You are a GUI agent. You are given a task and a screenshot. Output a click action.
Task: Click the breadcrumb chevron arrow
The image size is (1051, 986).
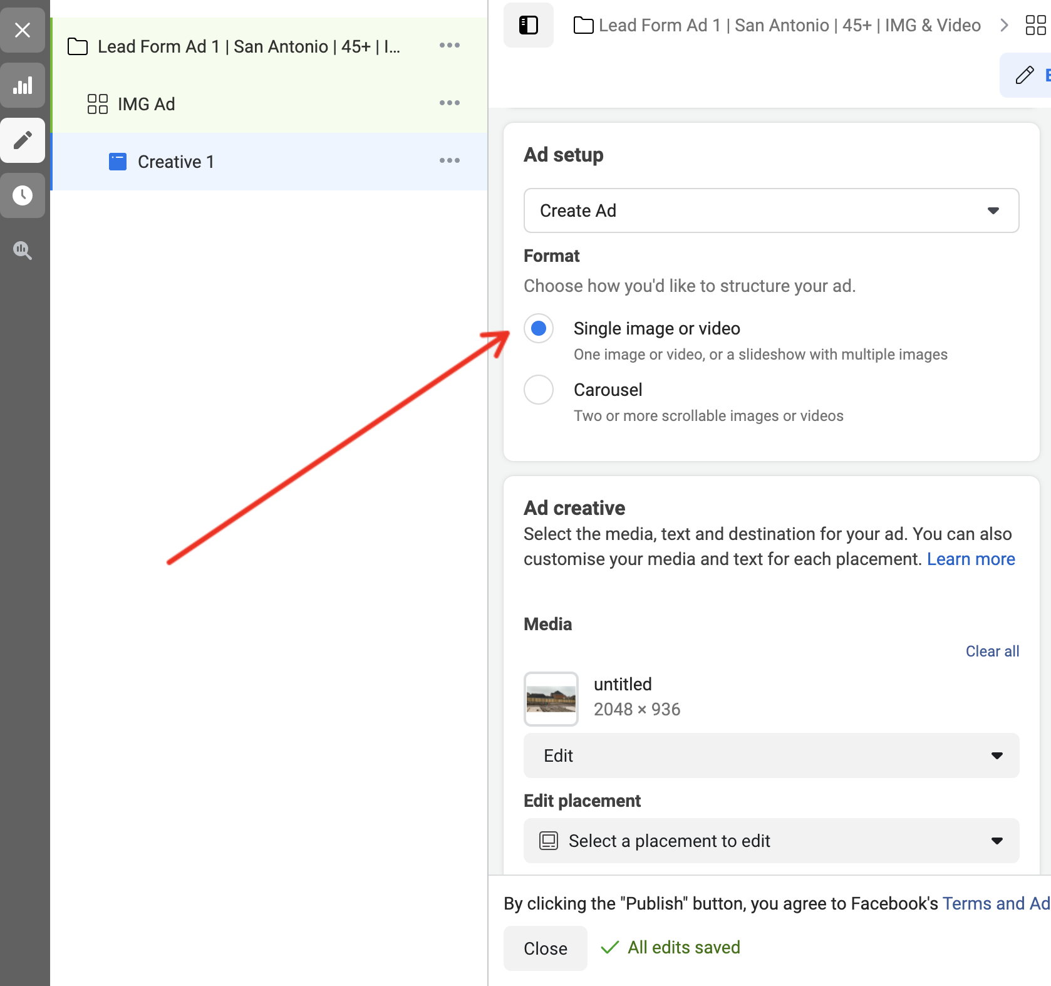[1005, 25]
